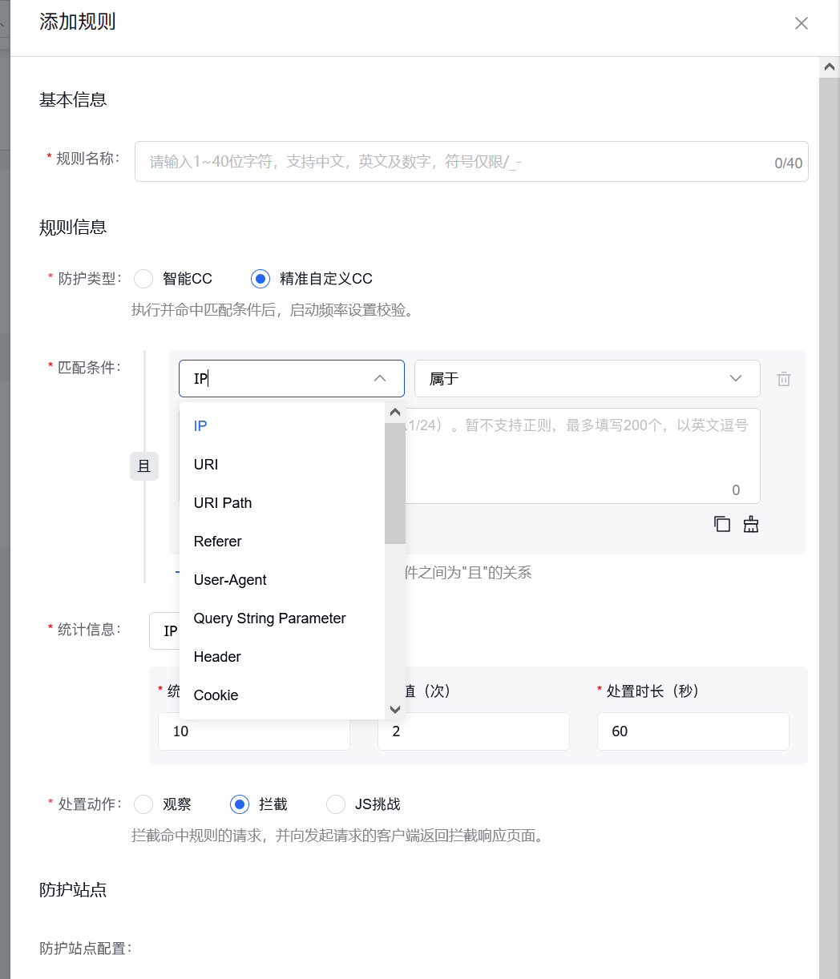Image resolution: width=840 pixels, height=979 pixels.
Task: Open the 统计信息 IP dropdown
Action: [168, 631]
